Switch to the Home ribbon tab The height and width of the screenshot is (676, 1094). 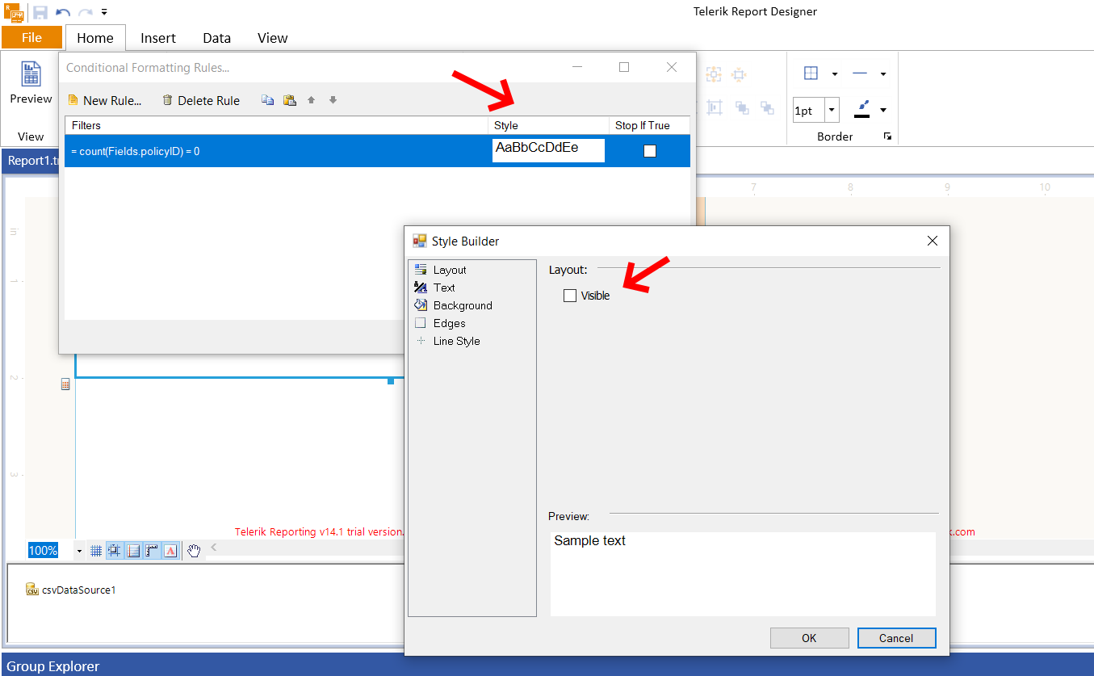click(x=95, y=38)
